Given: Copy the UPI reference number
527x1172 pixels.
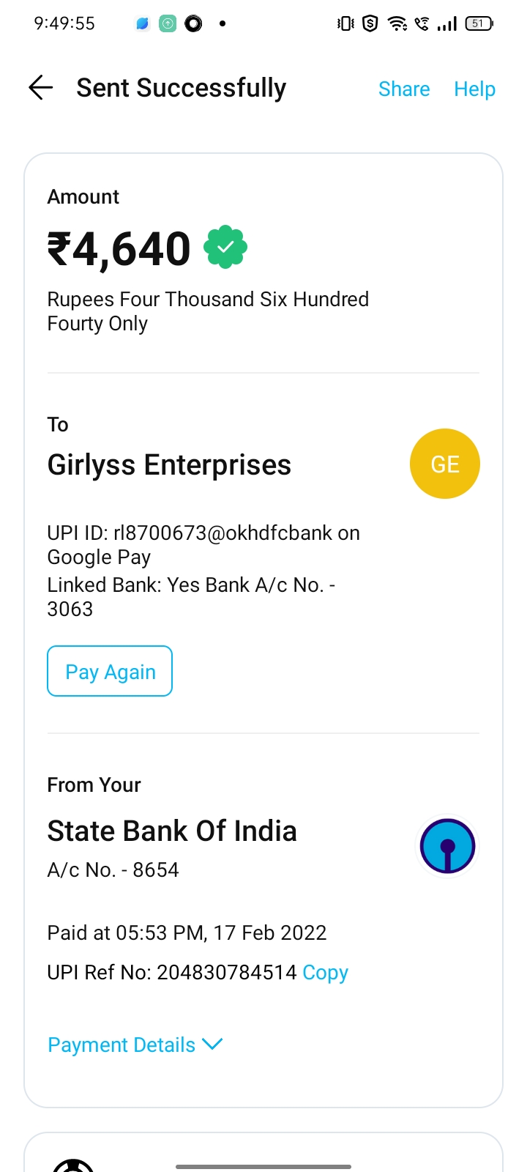Looking at the screenshot, I should 325,972.
